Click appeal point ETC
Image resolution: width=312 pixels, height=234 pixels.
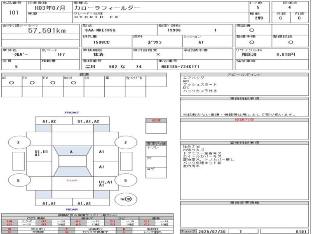click(186, 88)
